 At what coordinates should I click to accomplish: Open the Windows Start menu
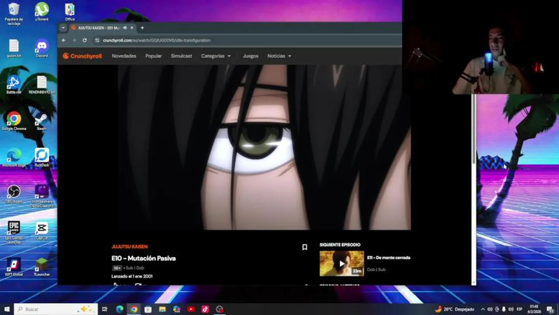click(x=7, y=309)
